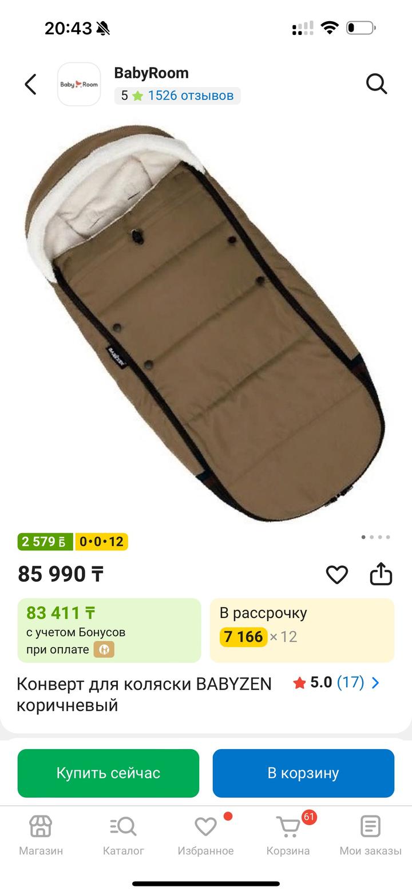Open Мои заказы in bottom bar

371,836
